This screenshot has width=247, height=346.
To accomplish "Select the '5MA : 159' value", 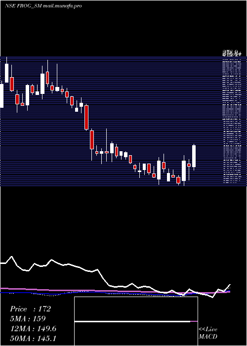I will coord(28,319).
